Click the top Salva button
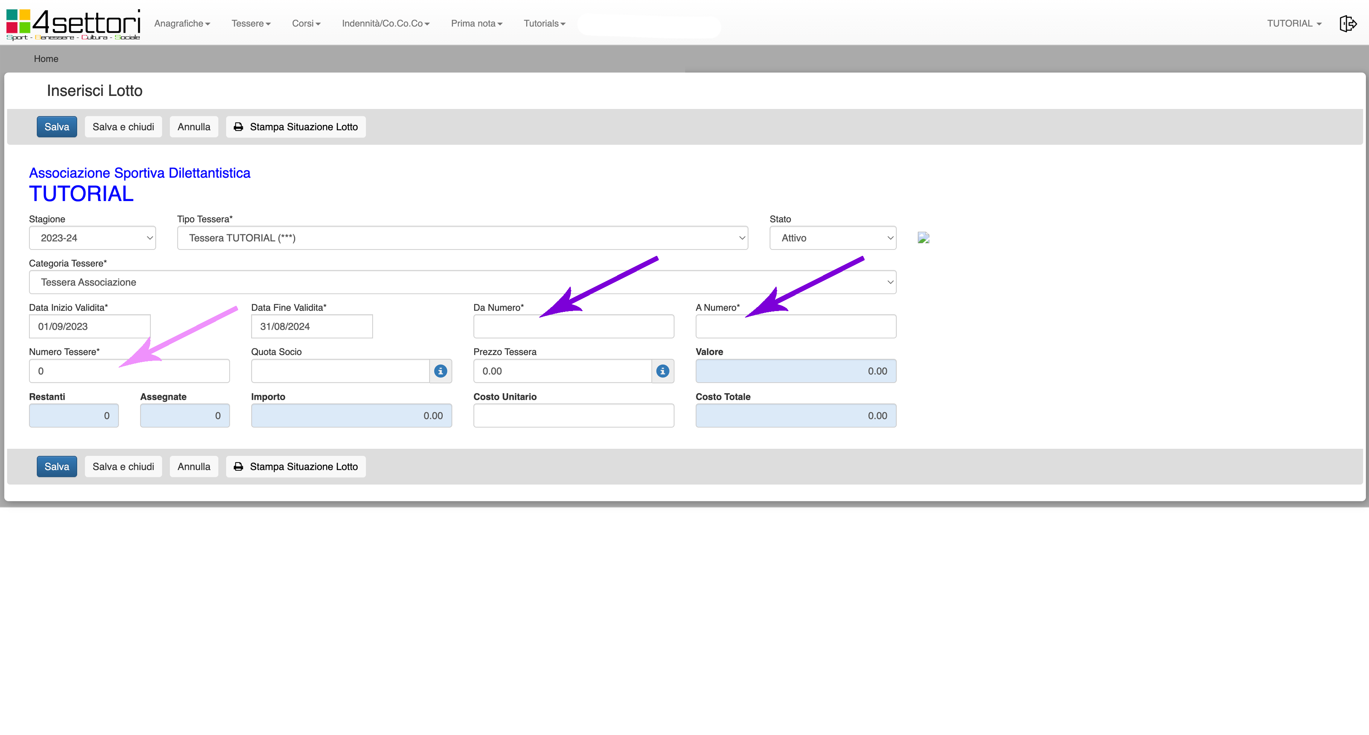This screenshot has height=735, width=1369. (57, 127)
